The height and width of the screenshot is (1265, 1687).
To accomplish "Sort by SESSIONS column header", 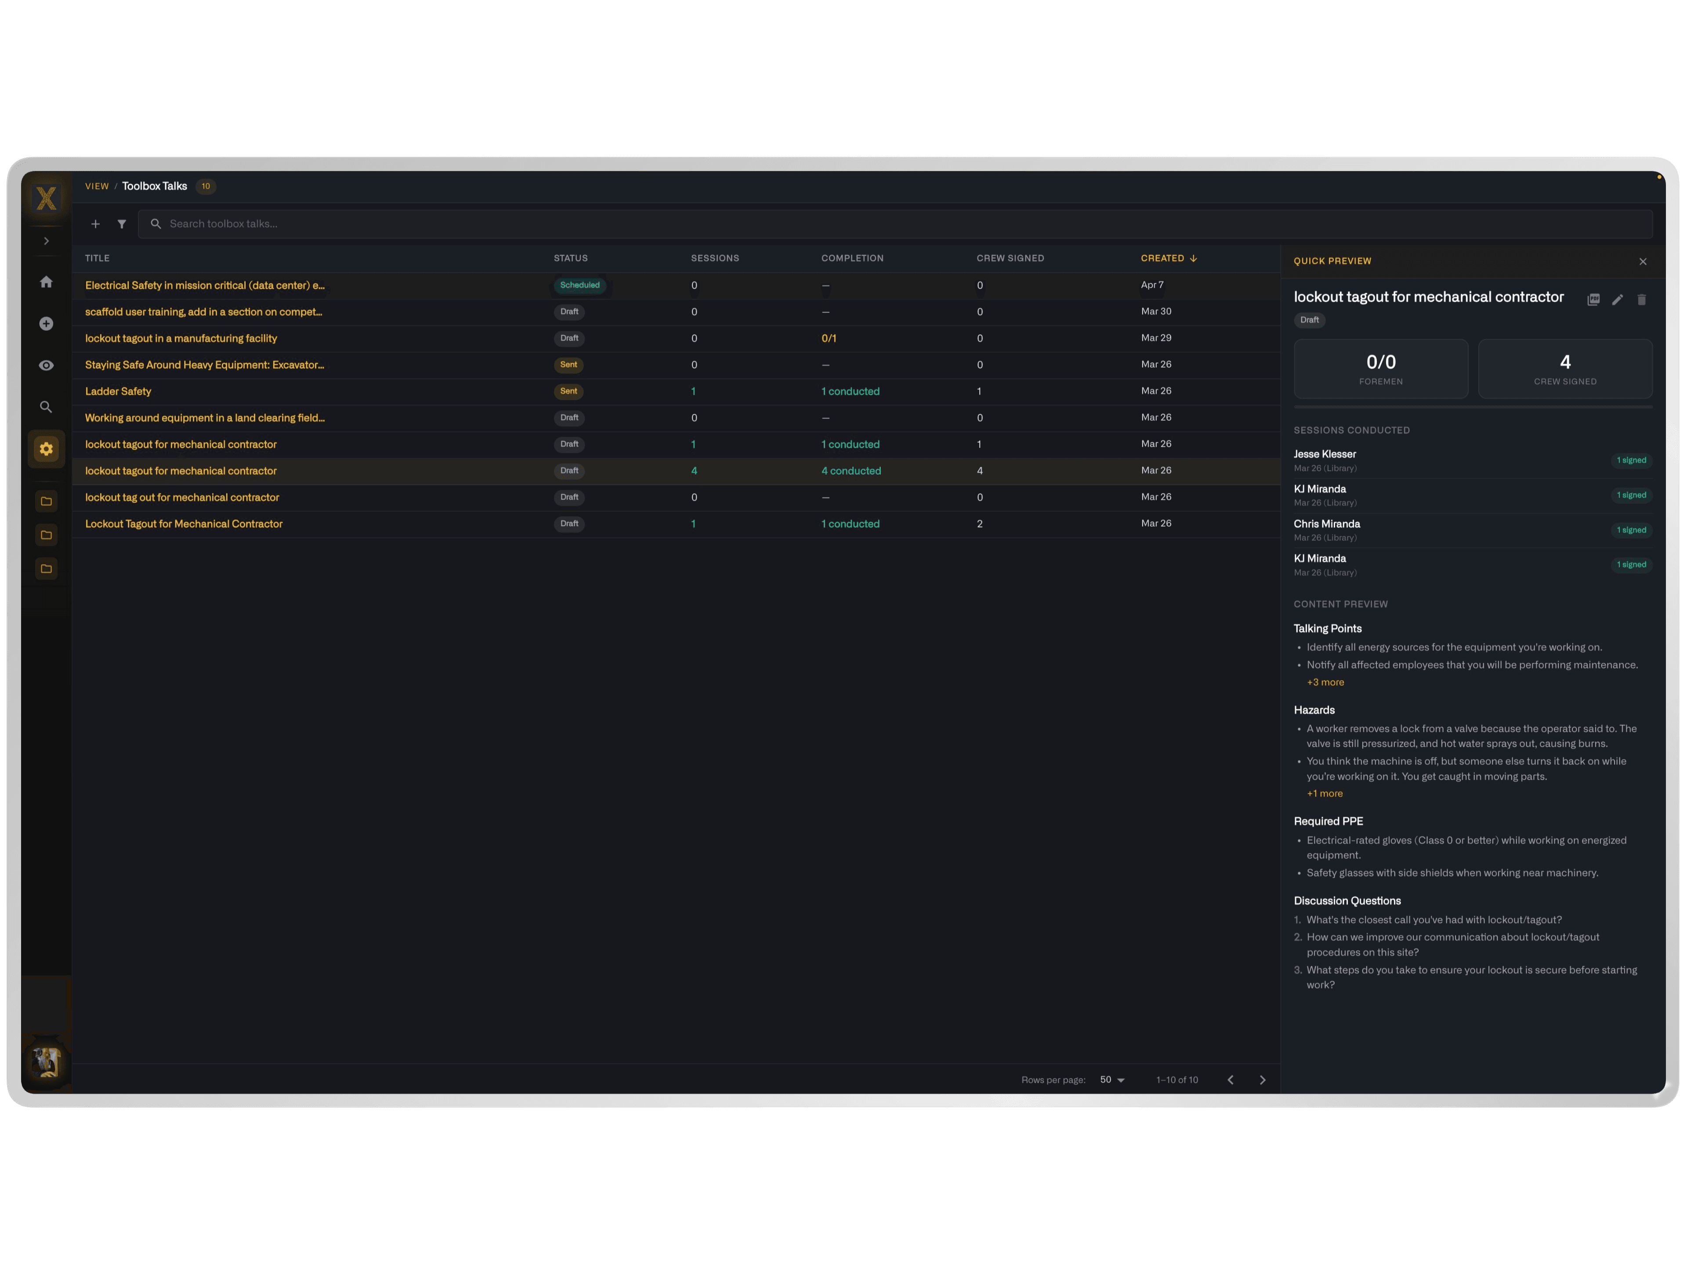I will (715, 258).
